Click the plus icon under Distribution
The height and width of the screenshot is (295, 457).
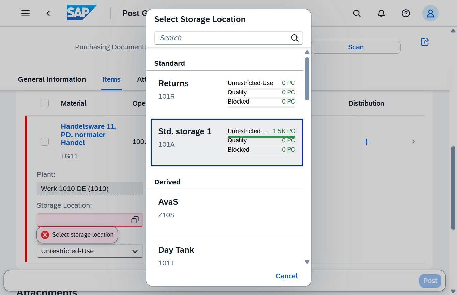point(366,142)
